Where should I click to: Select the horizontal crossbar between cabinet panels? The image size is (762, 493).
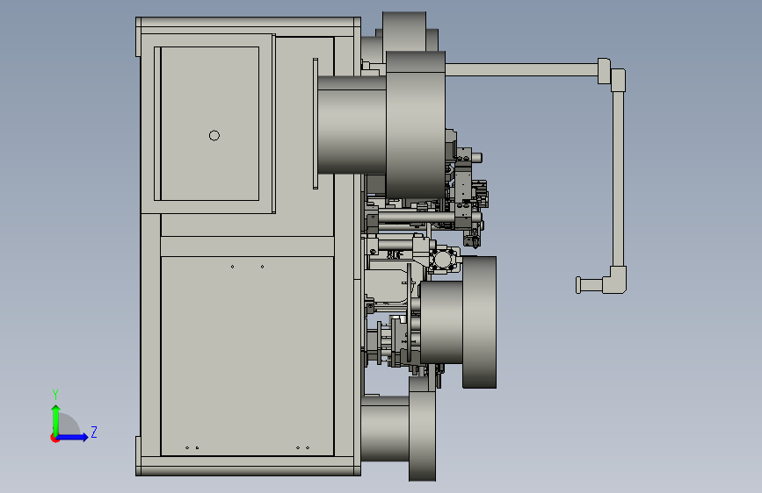point(247,246)
